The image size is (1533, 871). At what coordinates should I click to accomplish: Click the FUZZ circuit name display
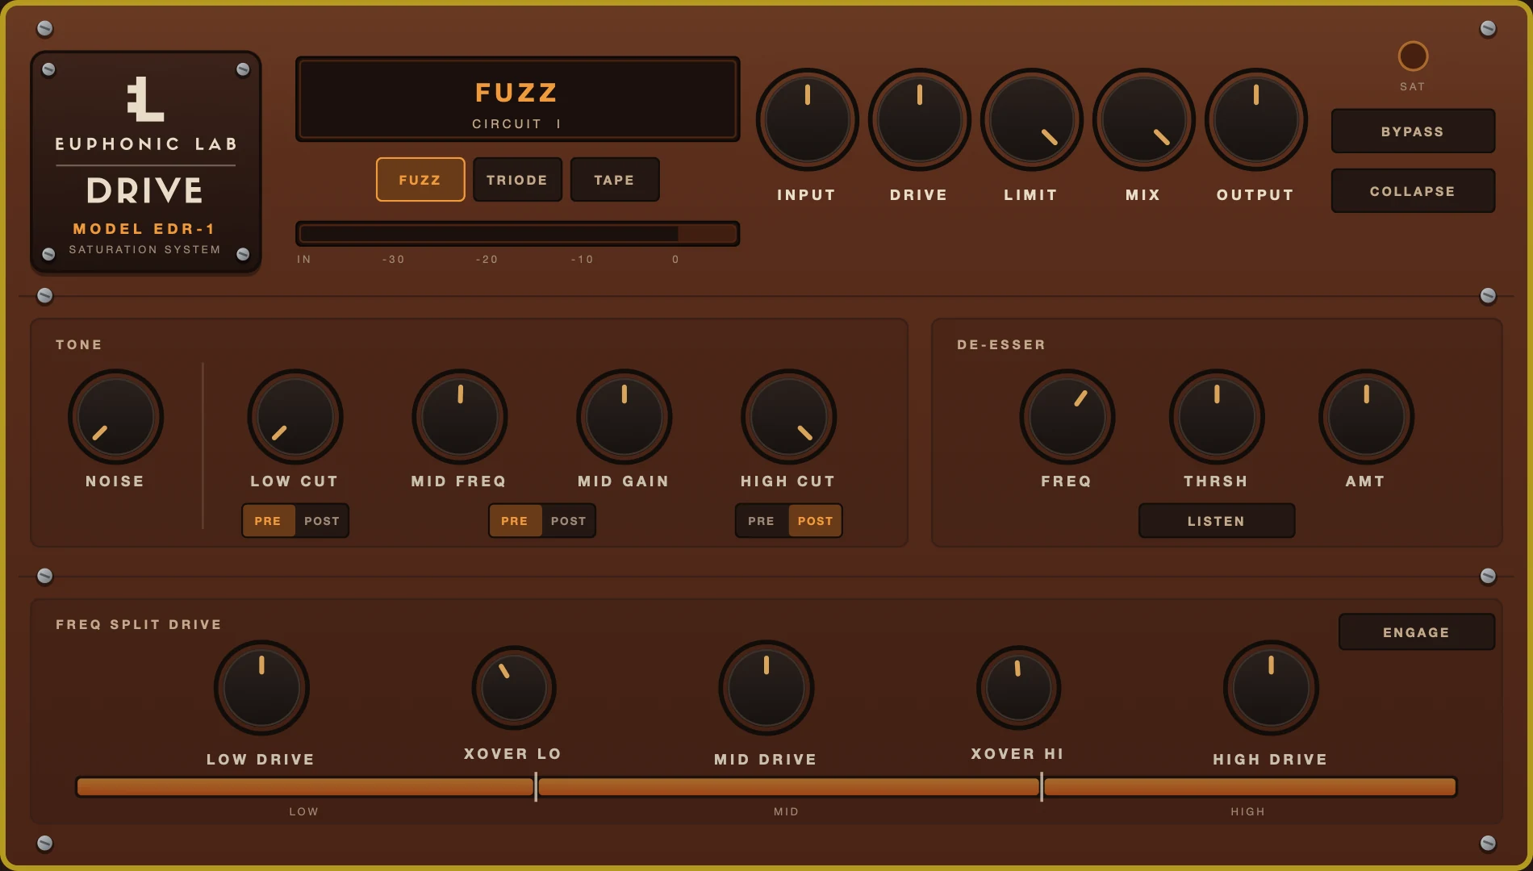tap(517, 99)
